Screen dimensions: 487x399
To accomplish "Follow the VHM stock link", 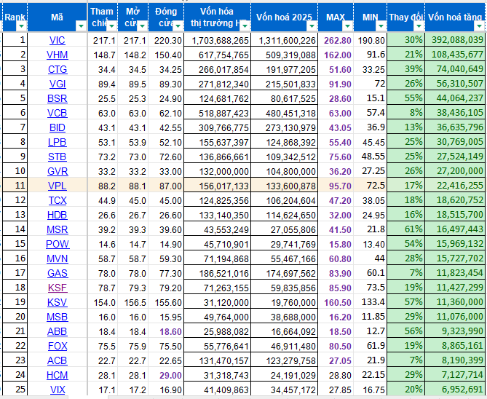I will pos(58,55).
